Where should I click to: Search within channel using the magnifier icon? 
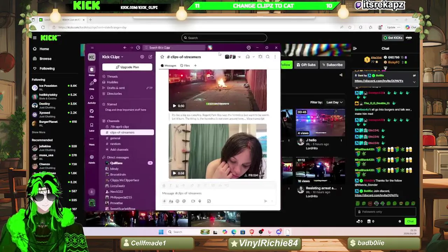[x=267, y=57]
